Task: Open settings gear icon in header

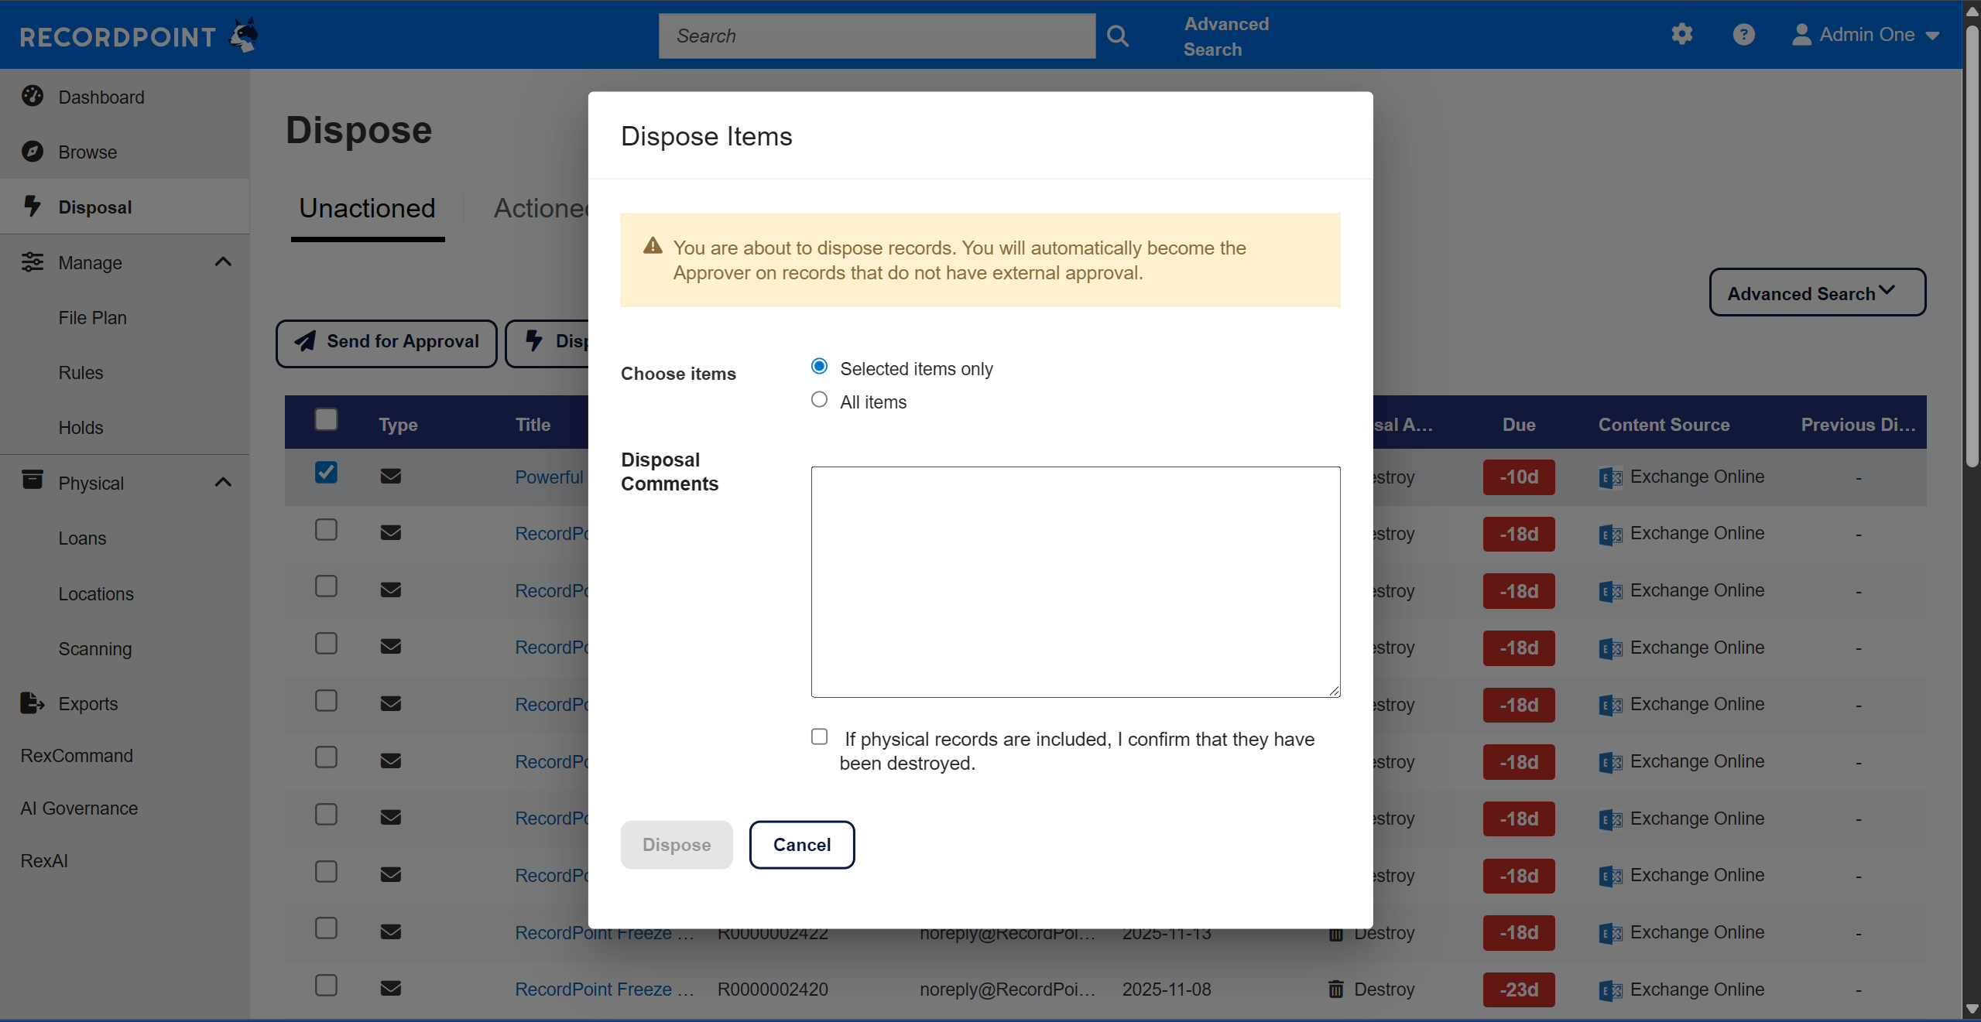Action: tap(1681, 34)
